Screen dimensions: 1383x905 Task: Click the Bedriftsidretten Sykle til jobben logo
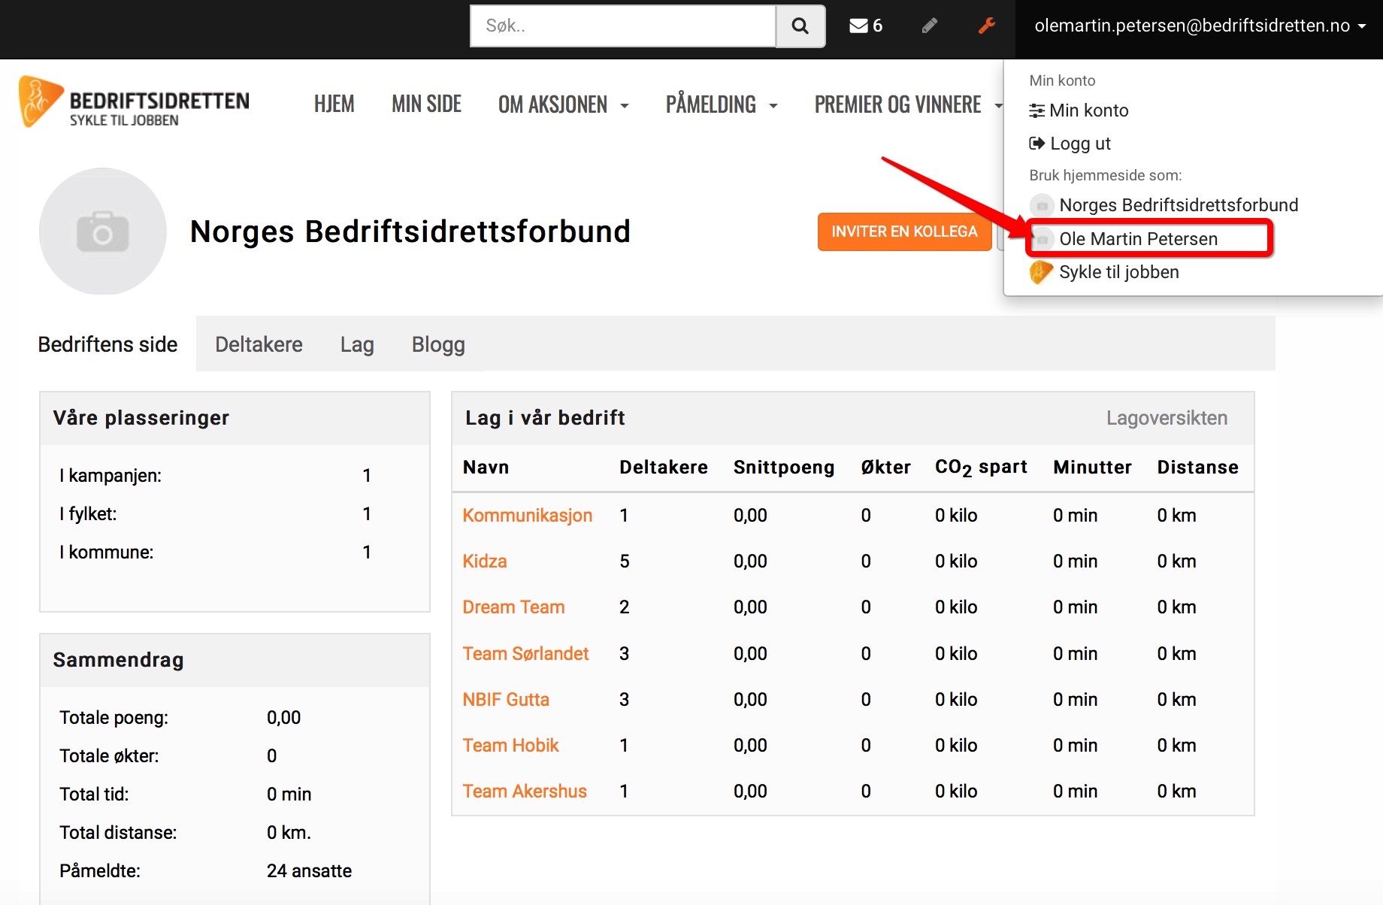134,102
